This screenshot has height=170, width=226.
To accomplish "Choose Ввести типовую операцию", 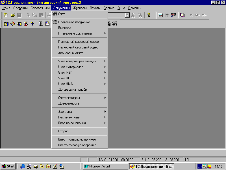I will 80,145.
